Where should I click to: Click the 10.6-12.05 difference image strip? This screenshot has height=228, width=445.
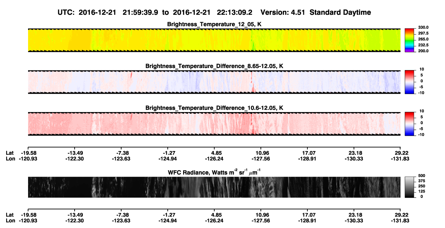(214, 124)
